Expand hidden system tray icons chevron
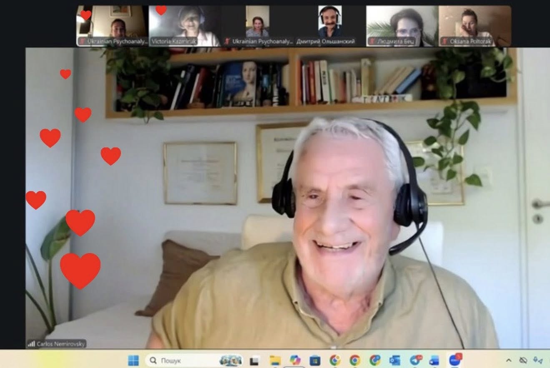 click(x=509, y=361)
